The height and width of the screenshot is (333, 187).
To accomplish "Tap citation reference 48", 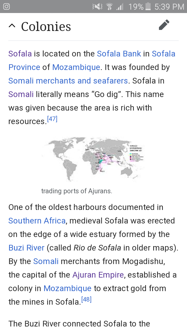I will 86,300.
